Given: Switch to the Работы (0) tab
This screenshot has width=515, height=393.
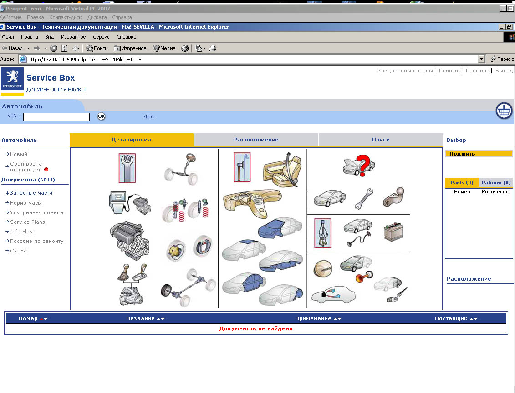Looking at the screenshot, I should [x=496, y=182].
